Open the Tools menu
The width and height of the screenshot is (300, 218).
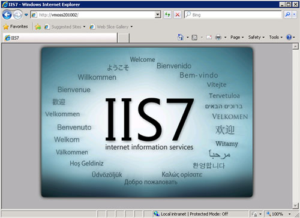pyautogui.click(x=275, y=37)
